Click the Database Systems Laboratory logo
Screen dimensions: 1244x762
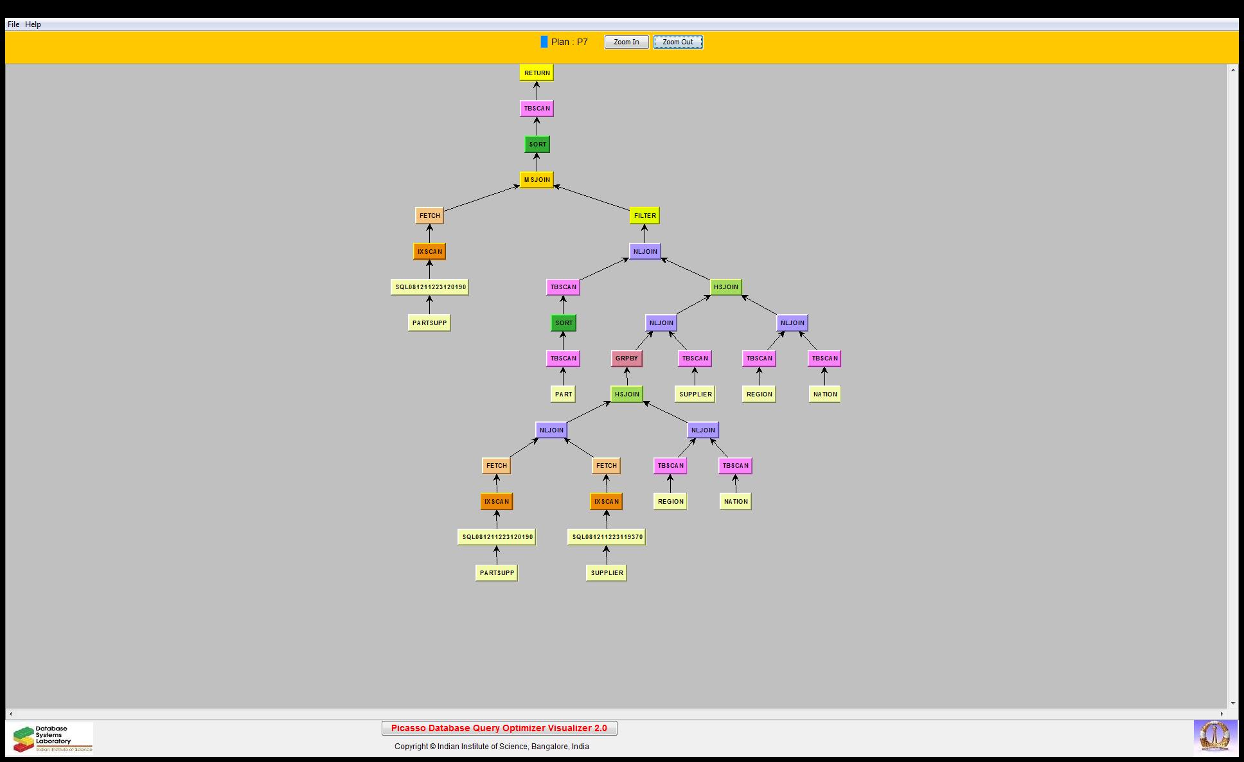click(x=53, y=738)
